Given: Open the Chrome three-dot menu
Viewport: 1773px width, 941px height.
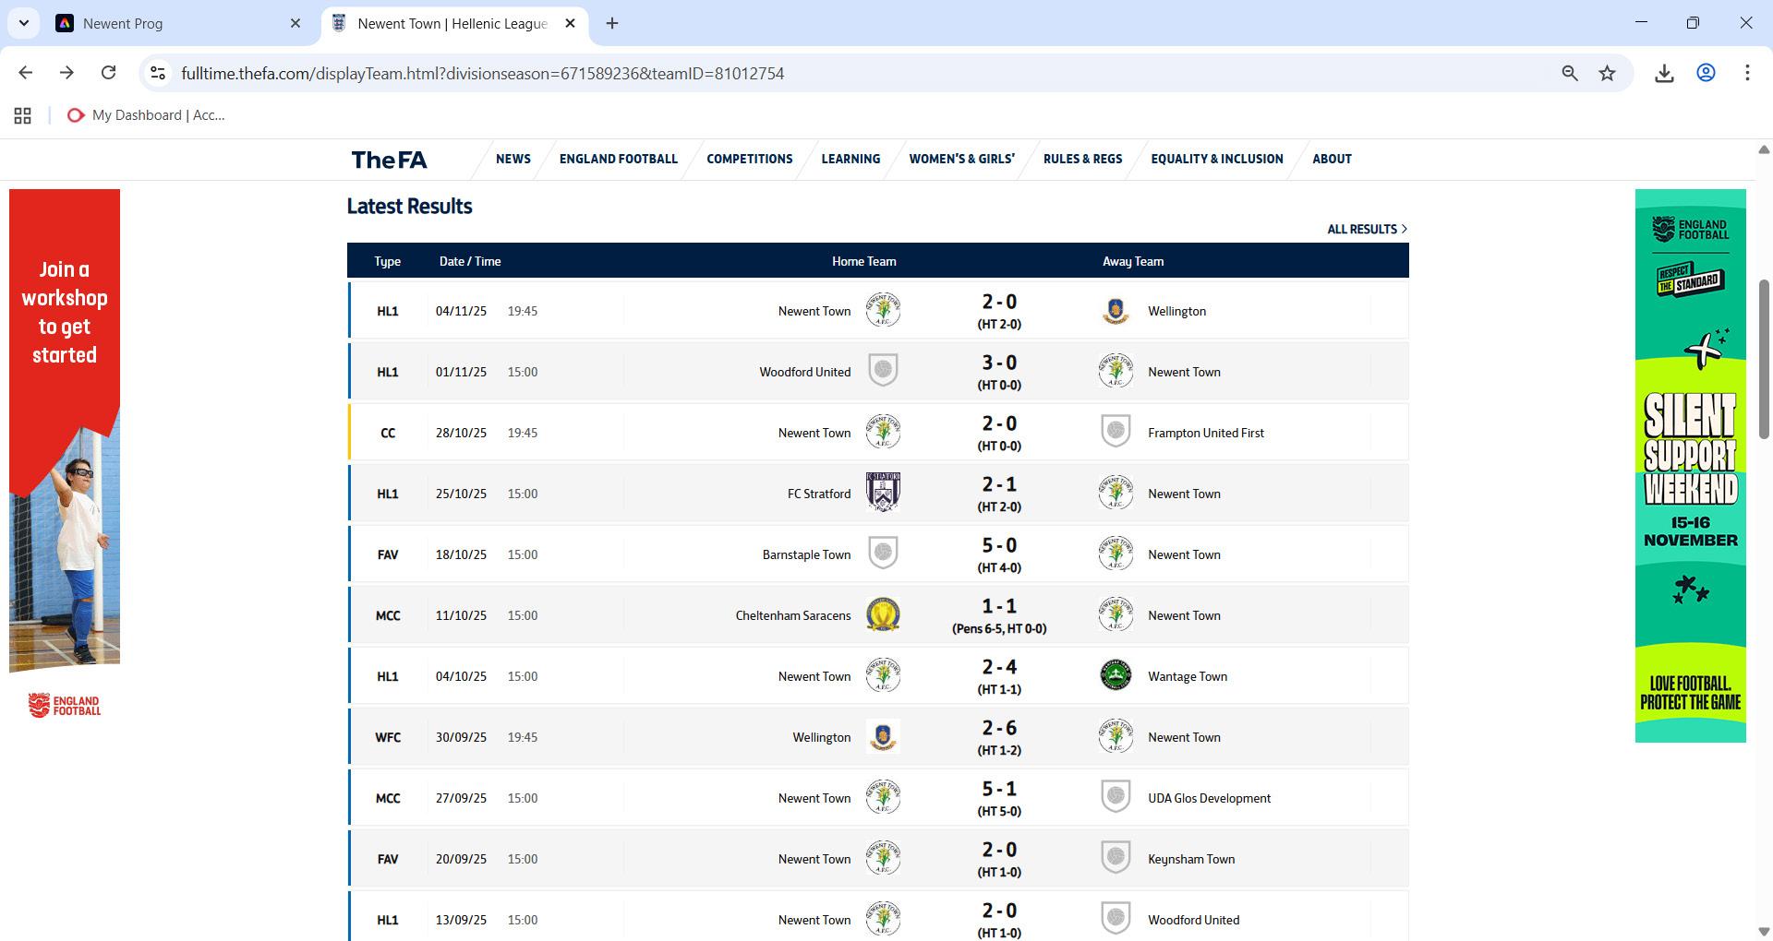Looking at the screenshot, I should click(x=1747, y=73).
